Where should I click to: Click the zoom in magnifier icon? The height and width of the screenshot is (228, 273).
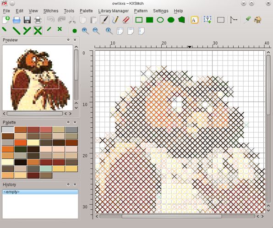click(x=85, y=31)
